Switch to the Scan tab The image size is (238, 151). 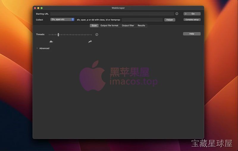tap(94, 26)
